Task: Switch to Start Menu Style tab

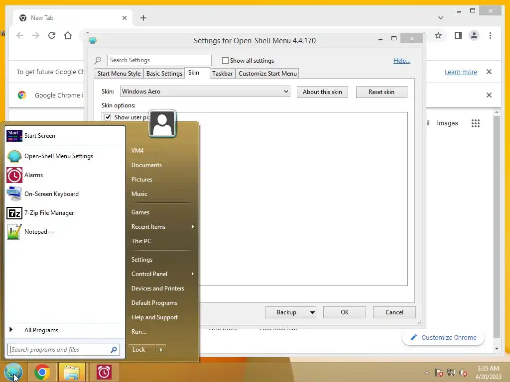Action: [119, 74]
